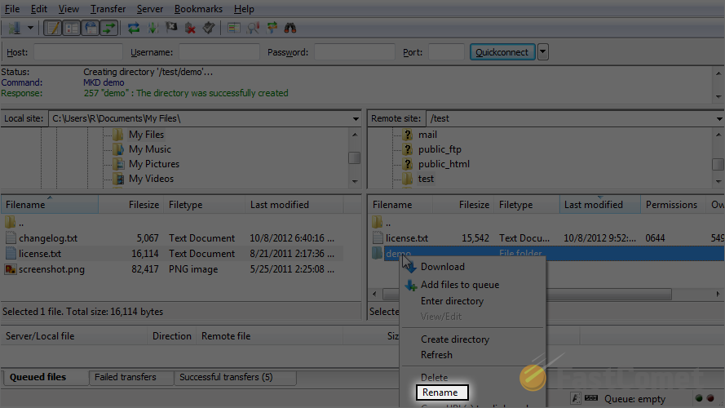Toggle message log display button
The image size is (725, 408).
(x=52, y=28)
